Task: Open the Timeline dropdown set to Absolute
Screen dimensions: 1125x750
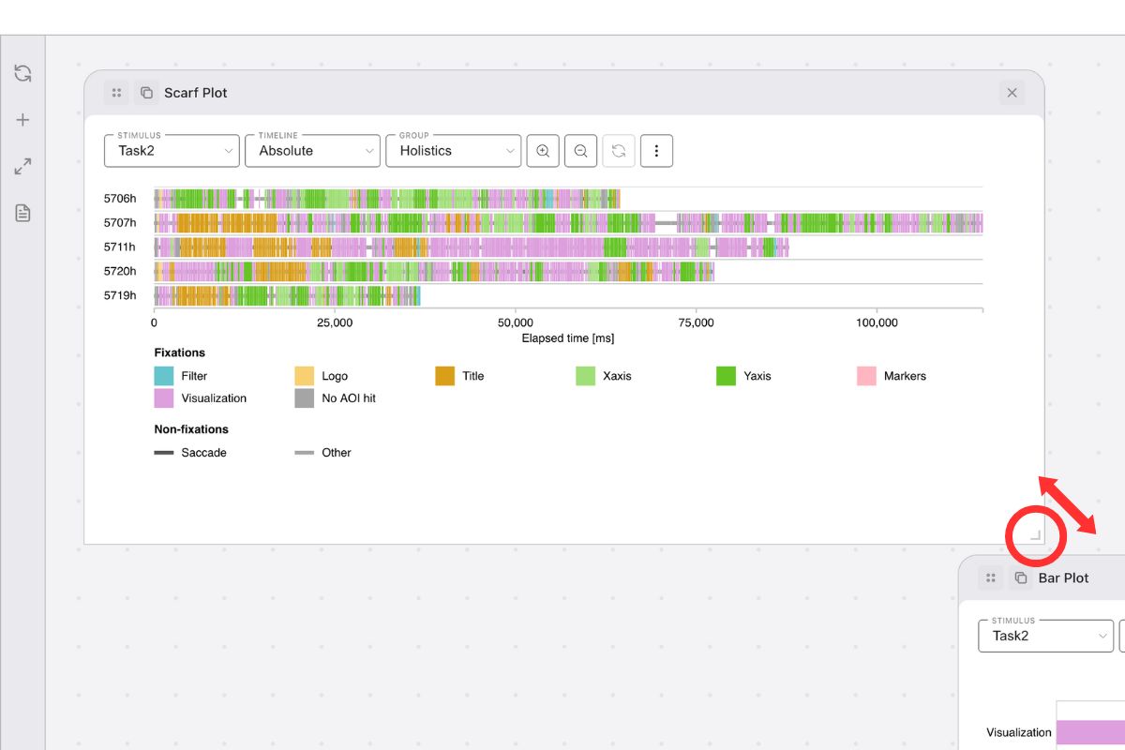Action: pyautogui.click(x=312, y=150)
